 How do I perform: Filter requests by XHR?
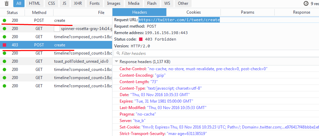click(x=78, y=3)
